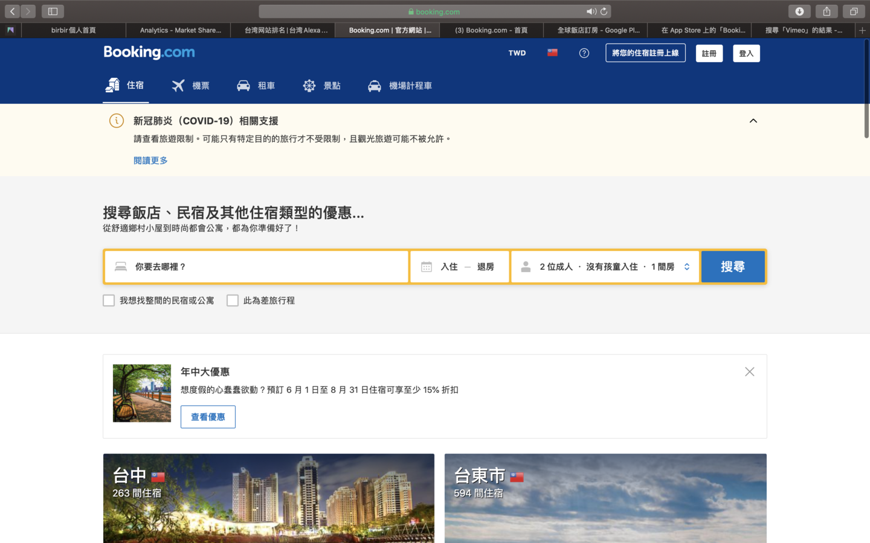Screen dimensions: 870x543
Task: Open 入住 check-in date picker
Action: [x=449, y=267]
